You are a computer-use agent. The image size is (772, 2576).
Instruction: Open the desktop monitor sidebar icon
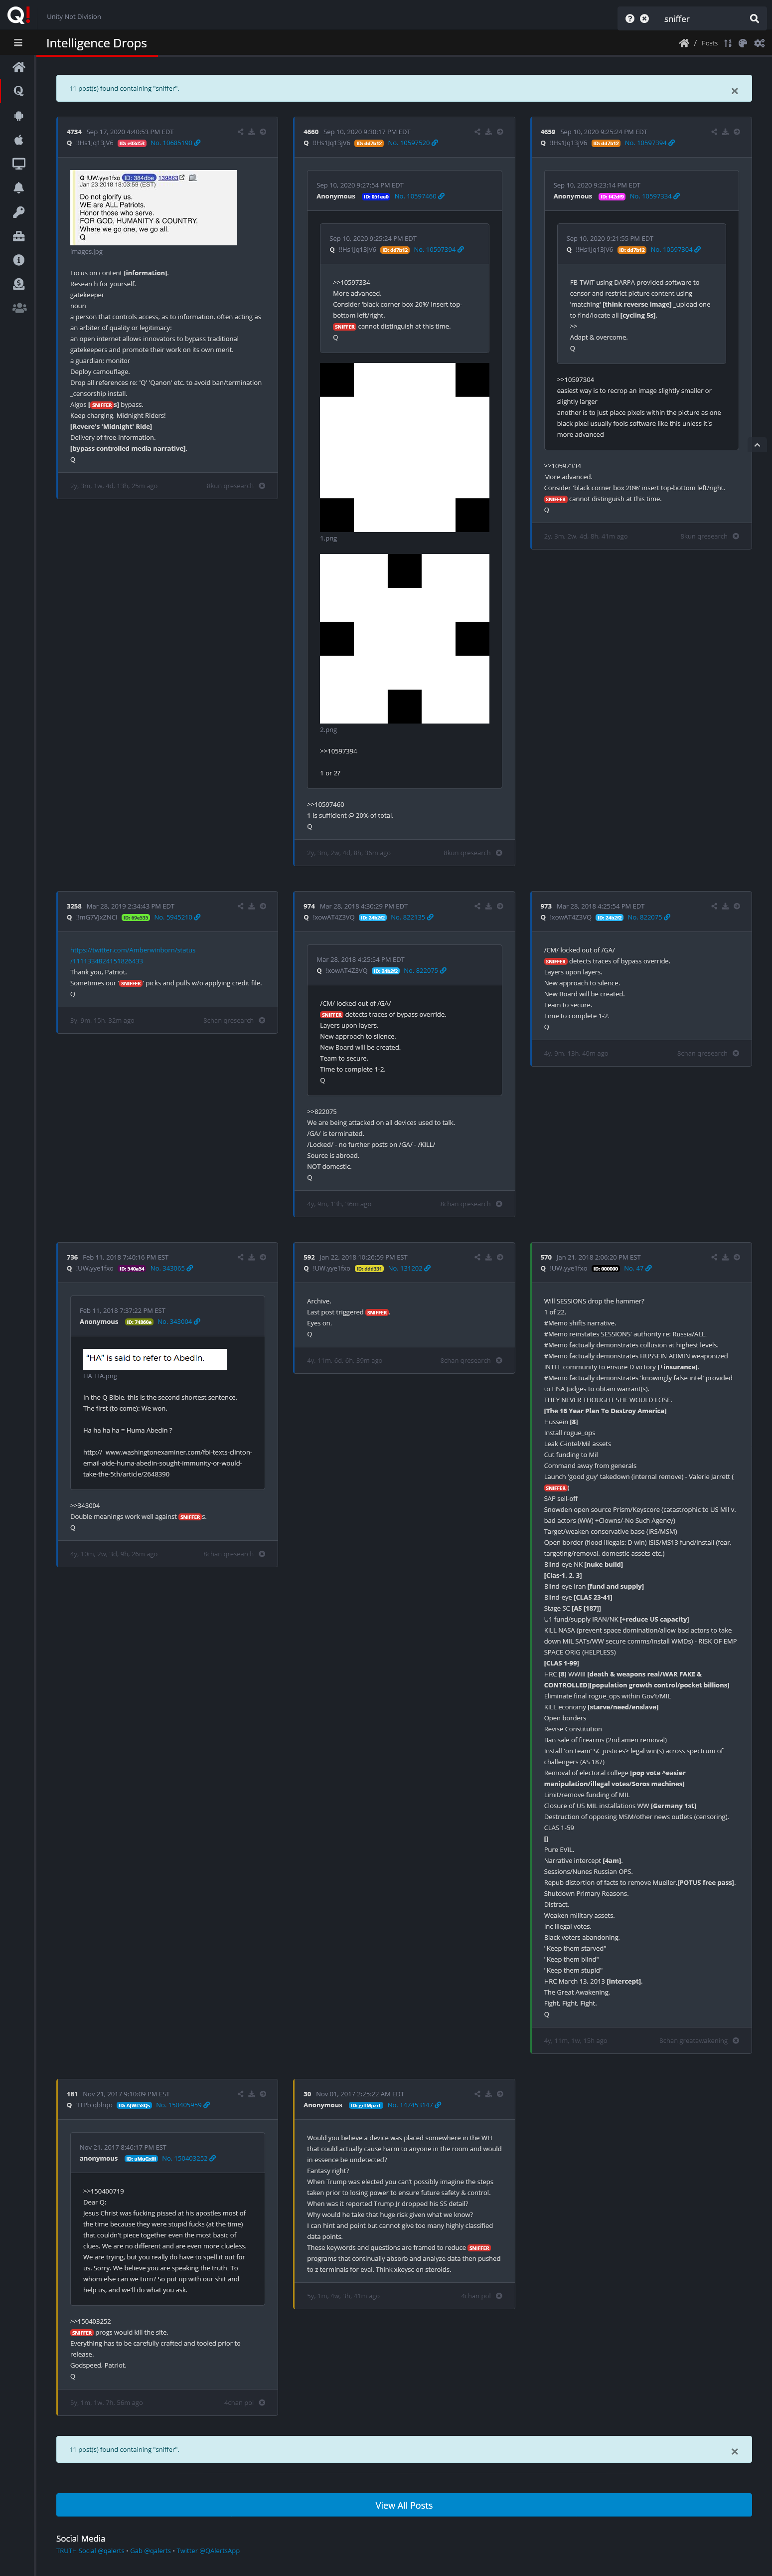(18, 163)
